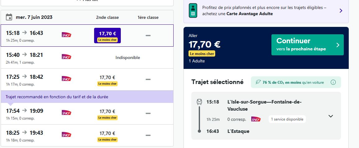
Task: Open the 1 service disponible details
Action: pos(287,119)
